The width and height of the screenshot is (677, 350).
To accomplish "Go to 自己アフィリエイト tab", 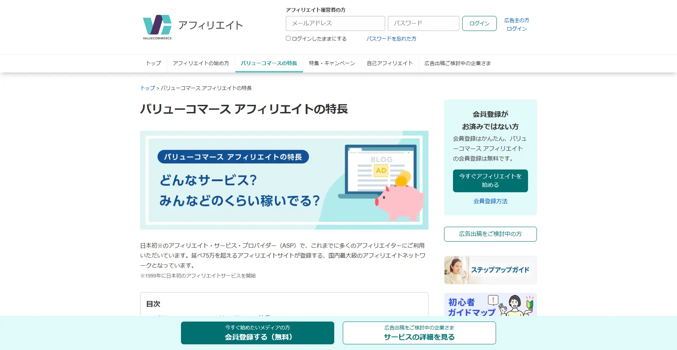I will (390, 63).
